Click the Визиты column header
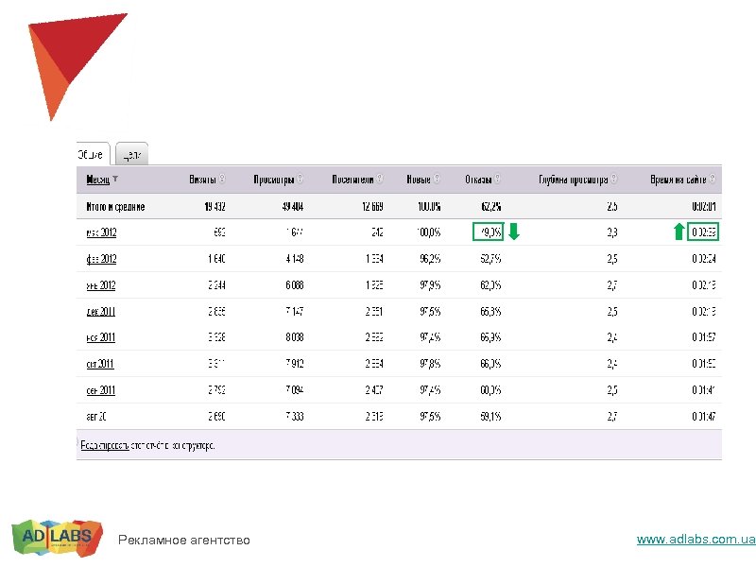 [202, 180]
